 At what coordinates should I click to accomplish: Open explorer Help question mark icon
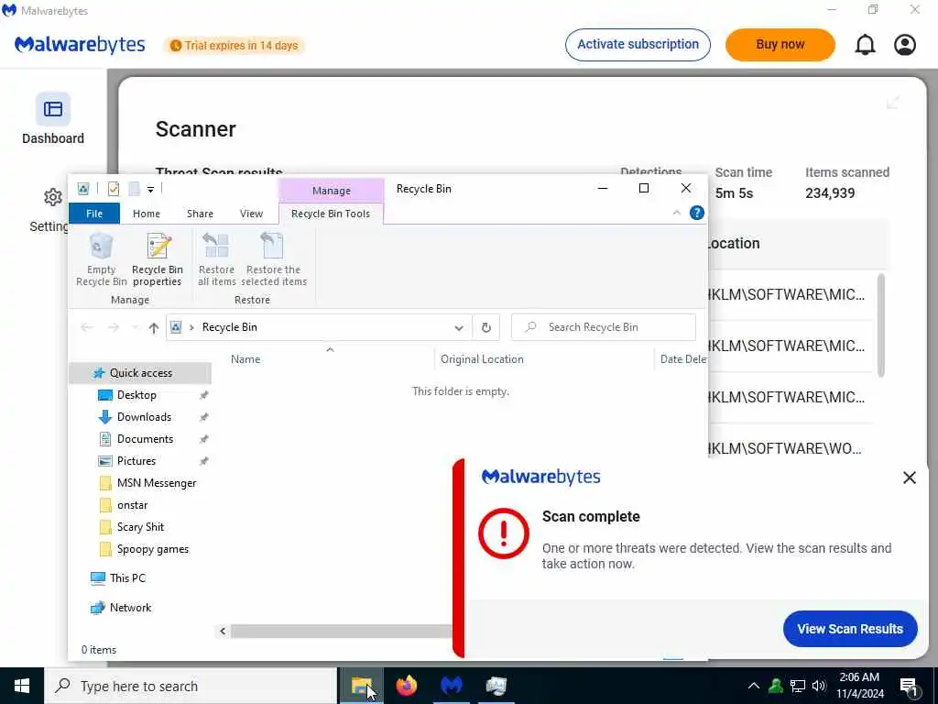[x=696, y=213]
